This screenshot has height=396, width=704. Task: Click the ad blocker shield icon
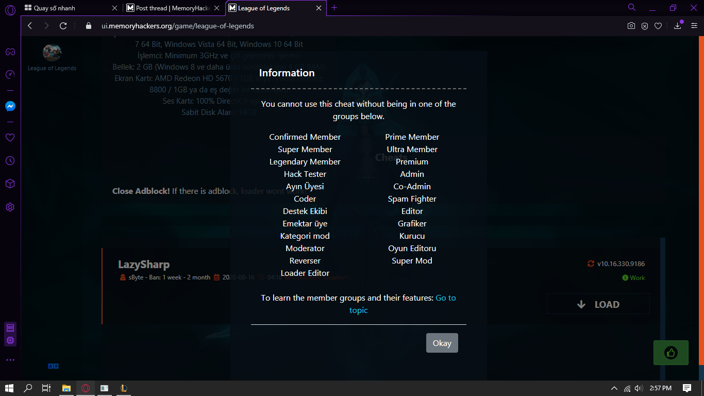coord(645,26)
